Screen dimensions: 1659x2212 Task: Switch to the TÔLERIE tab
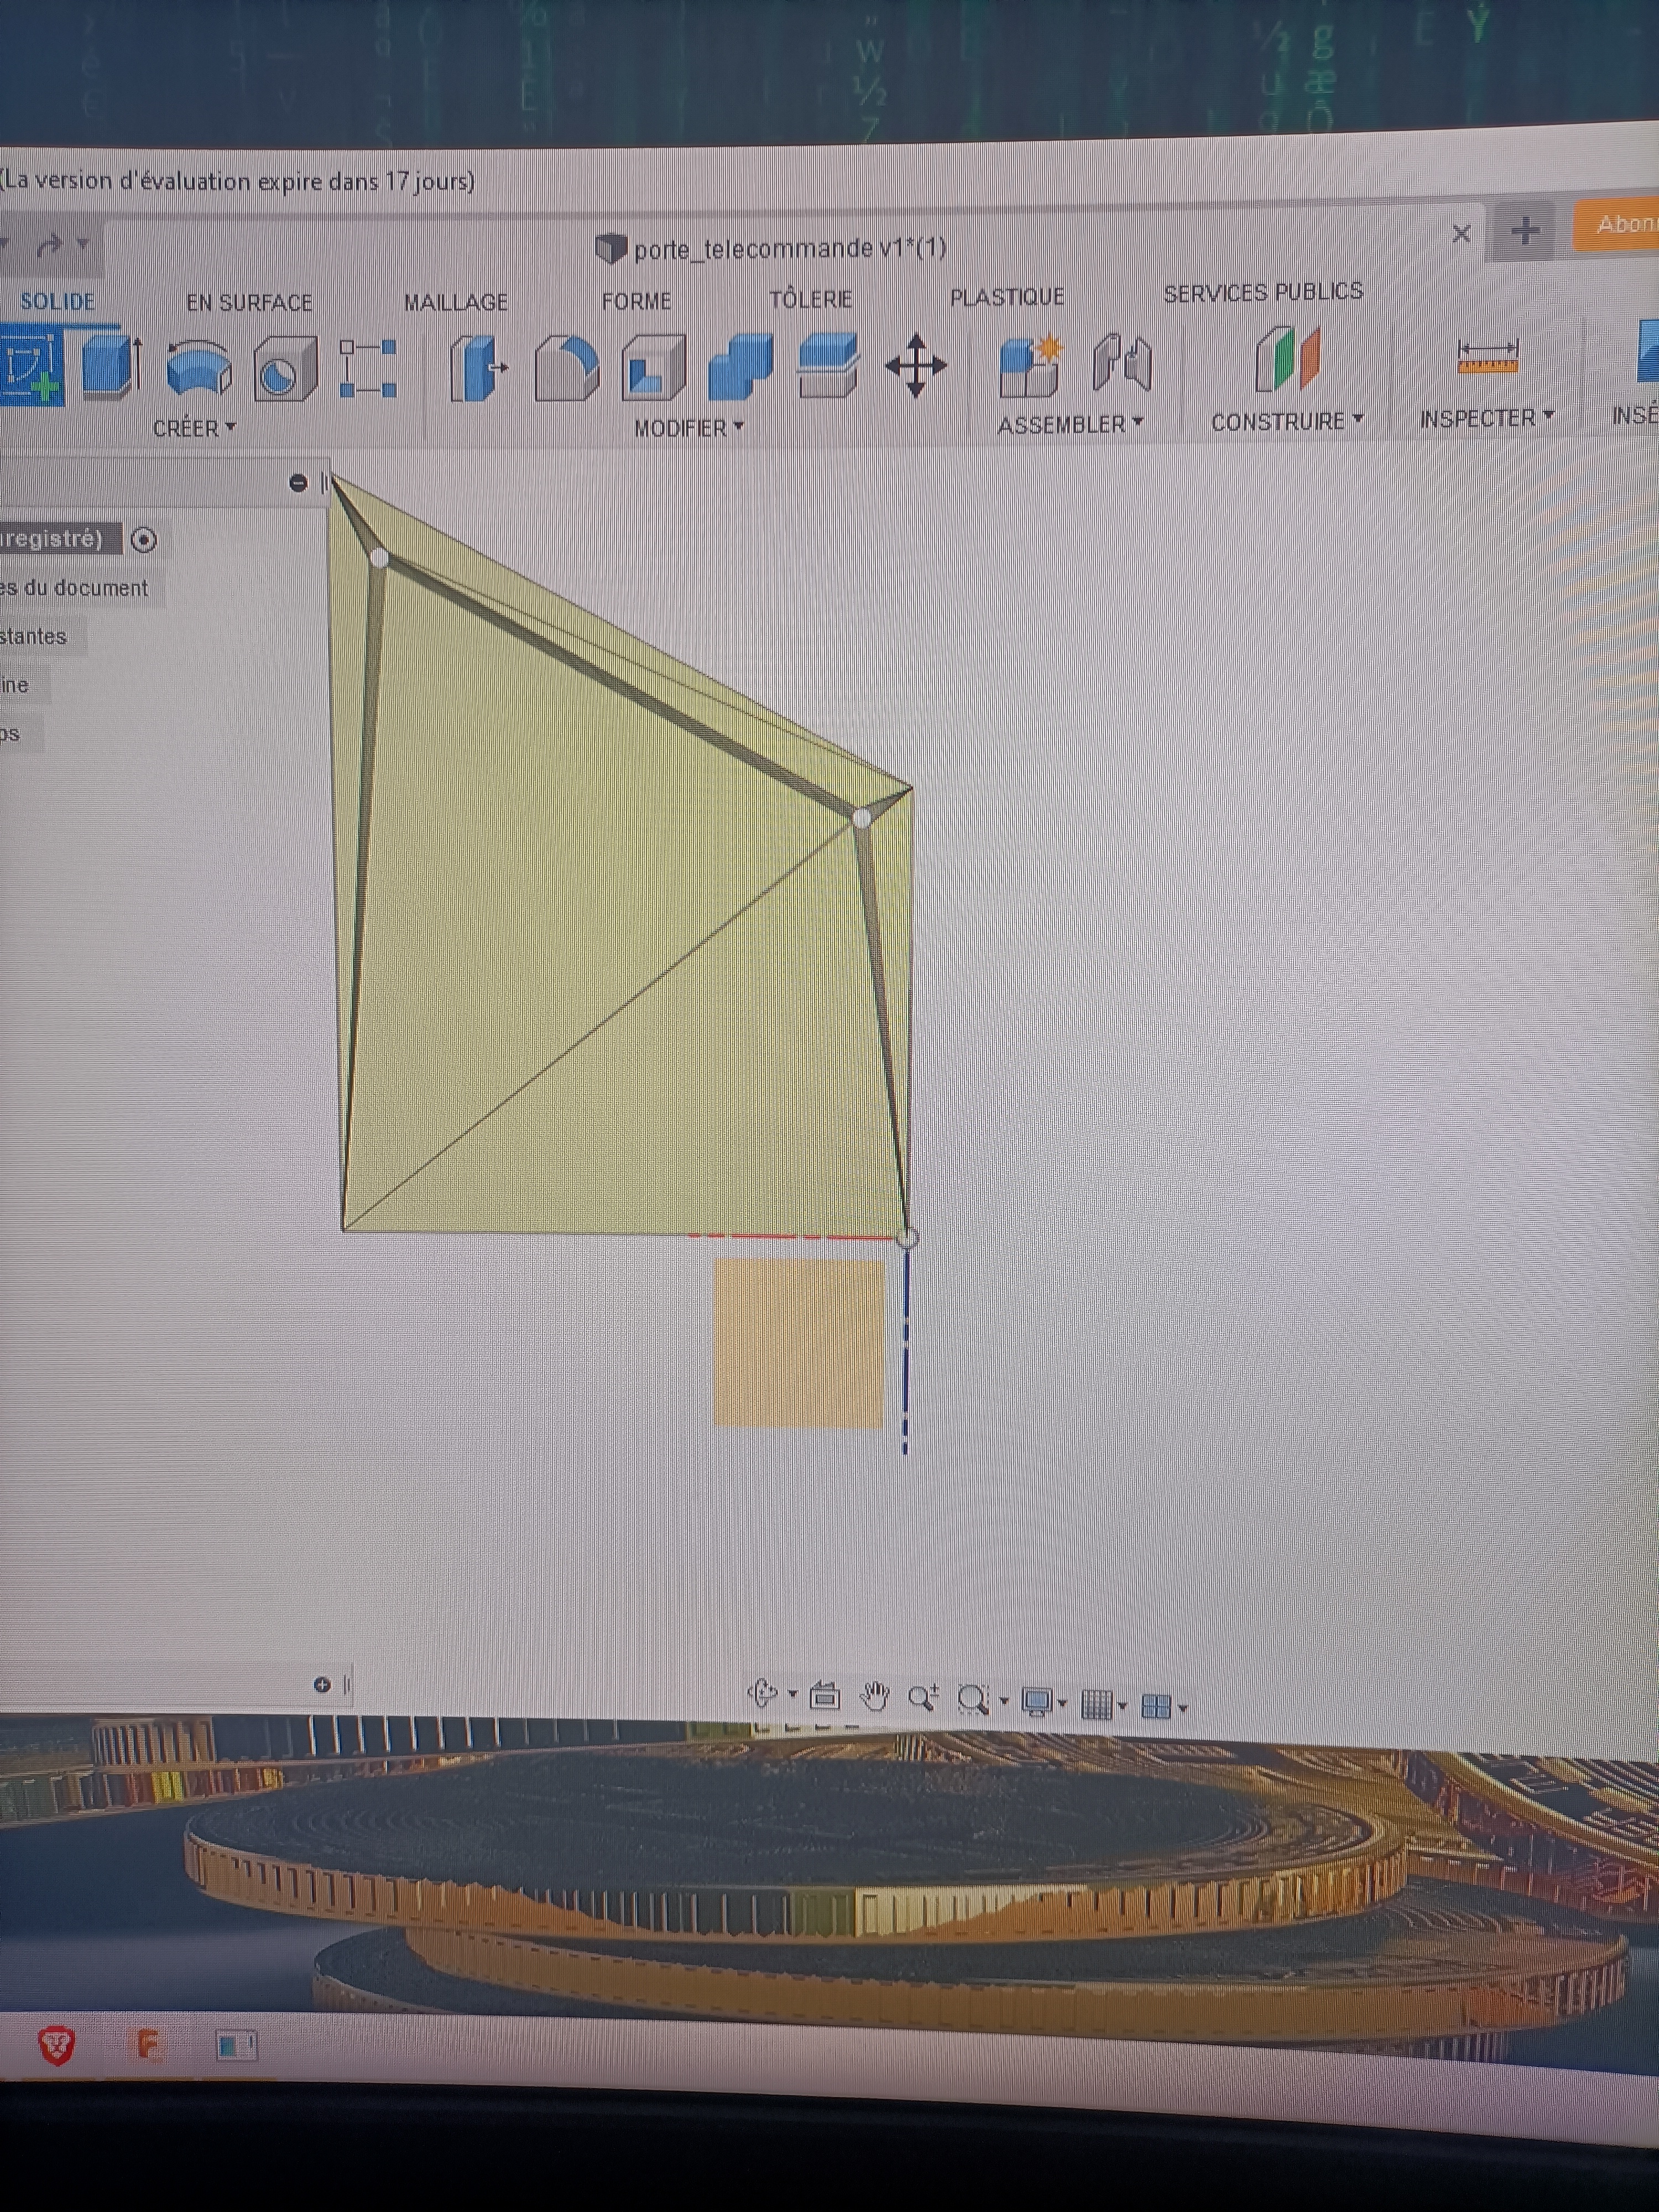click(810, 299)
